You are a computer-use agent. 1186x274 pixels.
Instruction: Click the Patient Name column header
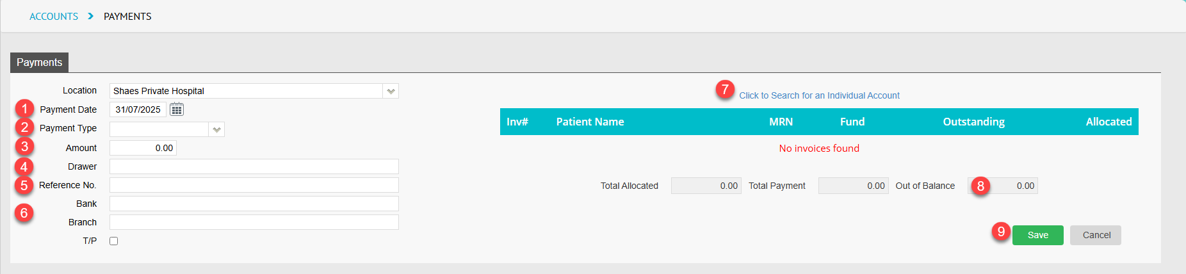(590, 122)
